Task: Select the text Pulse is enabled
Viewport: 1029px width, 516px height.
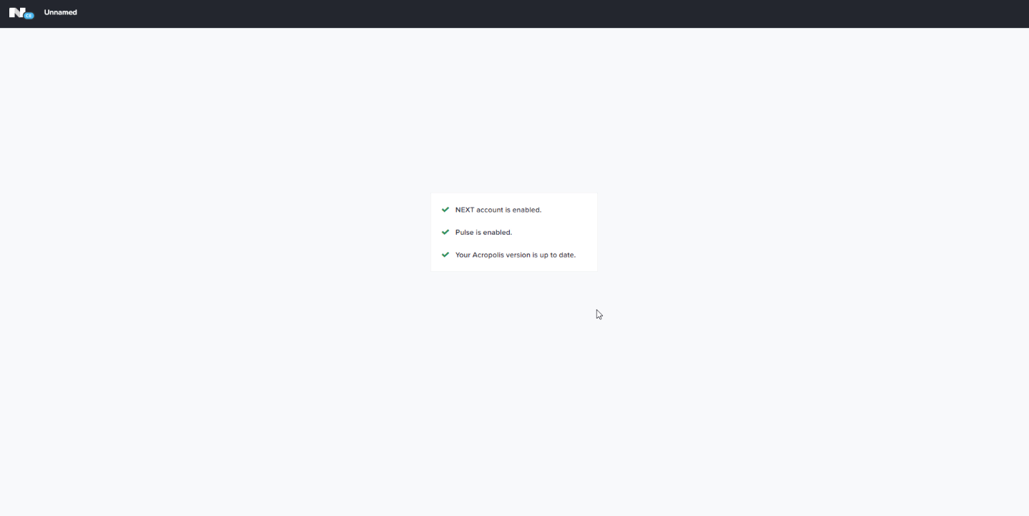Action: [483, 232]
